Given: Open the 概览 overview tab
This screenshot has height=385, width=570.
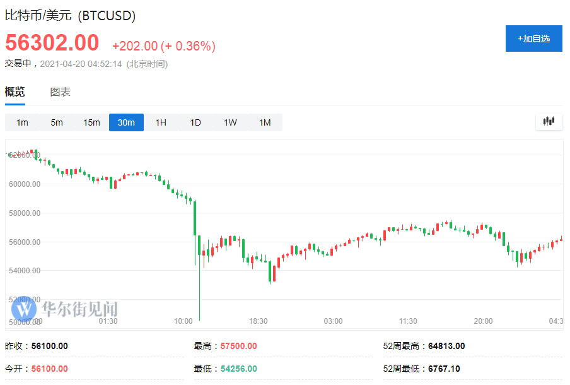Looking at the screenshot, I should coord(15,92).
